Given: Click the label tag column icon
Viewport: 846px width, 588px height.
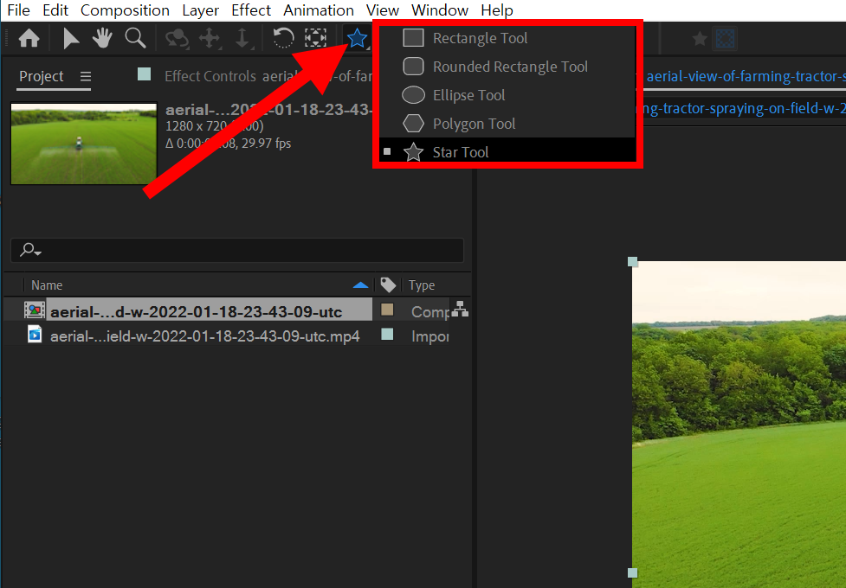Looking at the screenshot, I should (388, 285).
